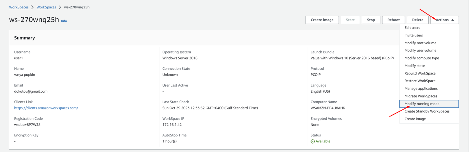Choose Edit users in Actions menu
The image size is (471, 152).
(429, 28)
